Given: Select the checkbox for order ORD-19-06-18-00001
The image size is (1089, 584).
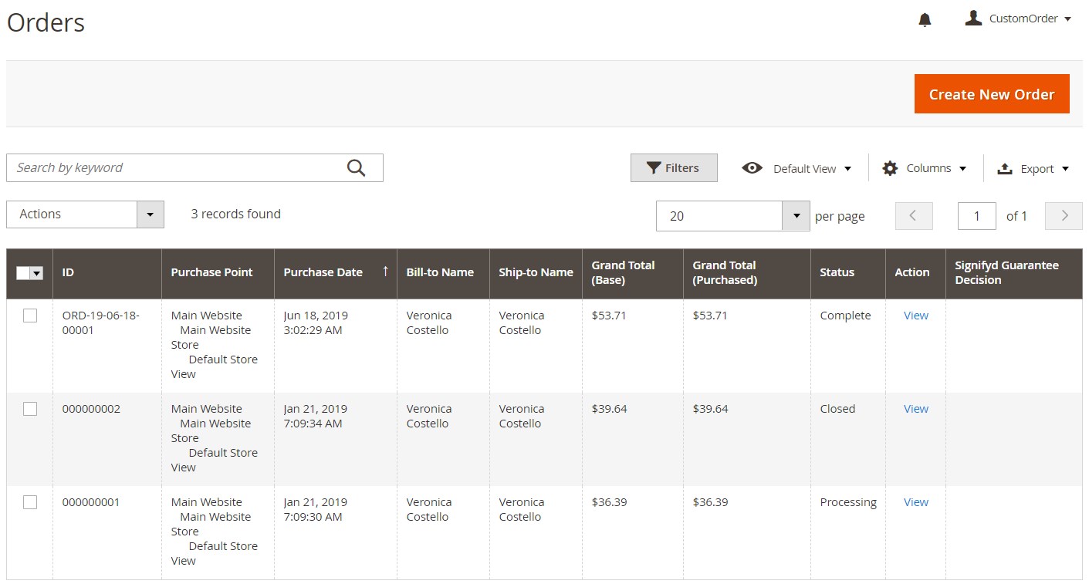Looking at the screenshot, I should click(30, 316).
